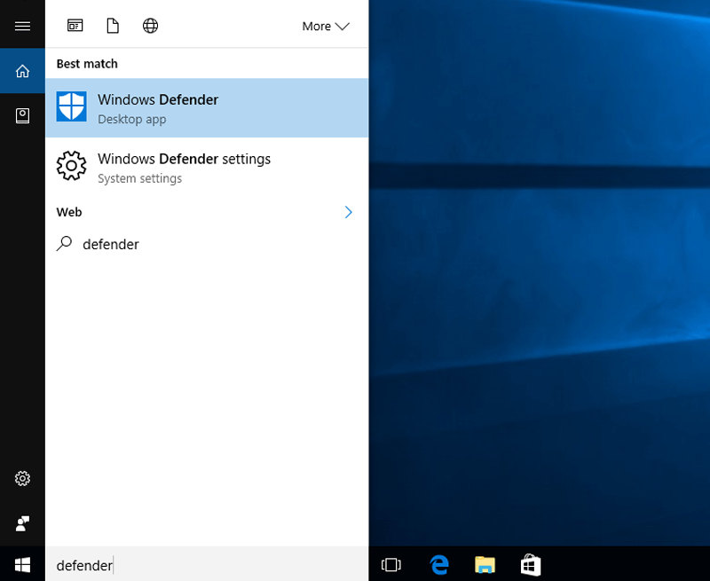Launch Microsoft Edge from the taskbar
Screen dimensions: 710x581
[438, 565]
